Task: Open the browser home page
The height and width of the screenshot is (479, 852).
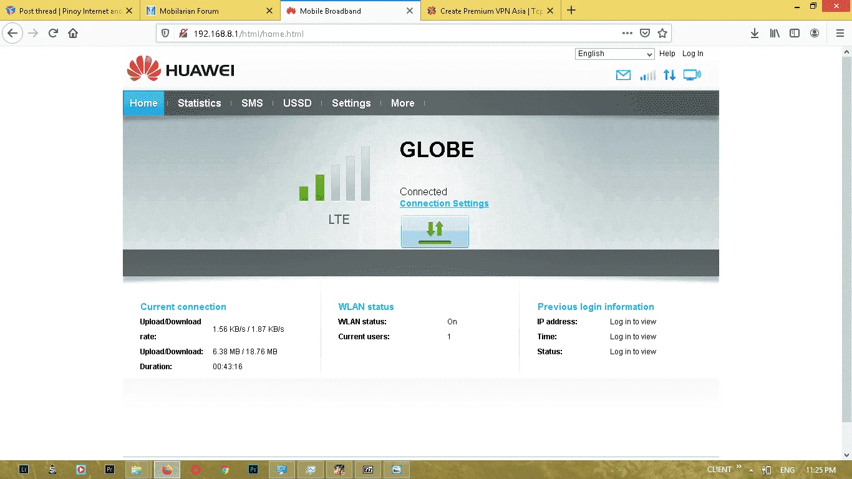Action: [73, 33]
